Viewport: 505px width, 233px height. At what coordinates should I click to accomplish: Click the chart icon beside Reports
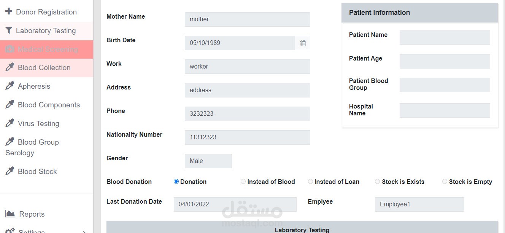pos(10,214)
